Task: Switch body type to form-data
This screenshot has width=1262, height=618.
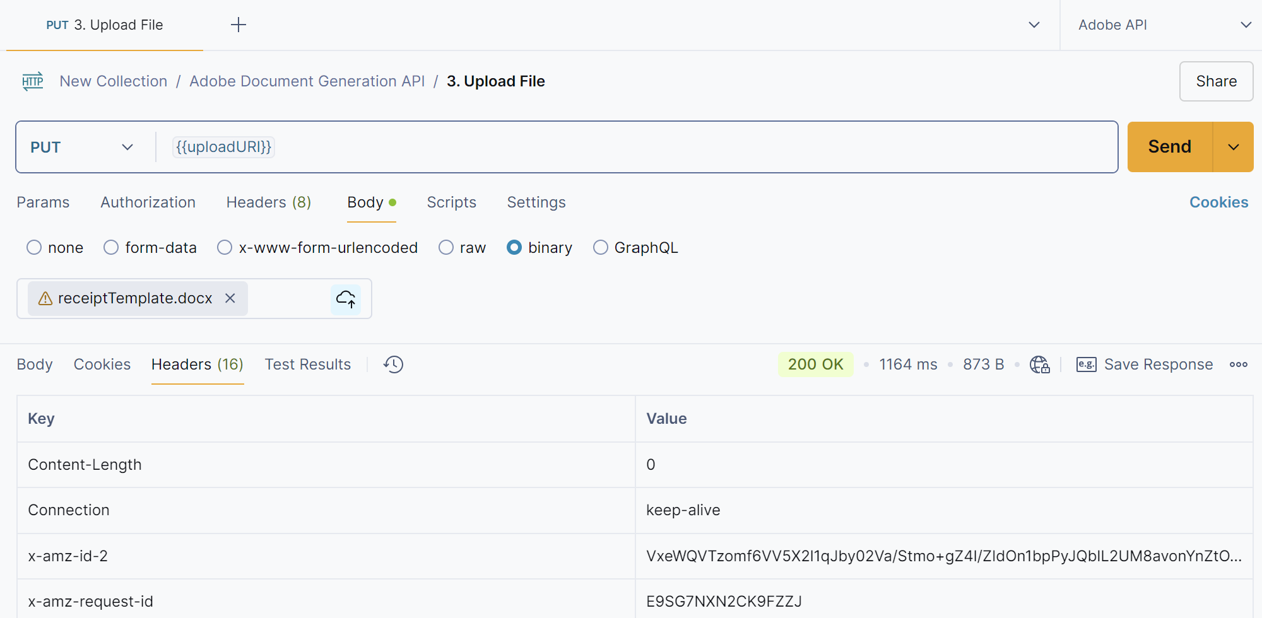Action: tap(110, 247)
